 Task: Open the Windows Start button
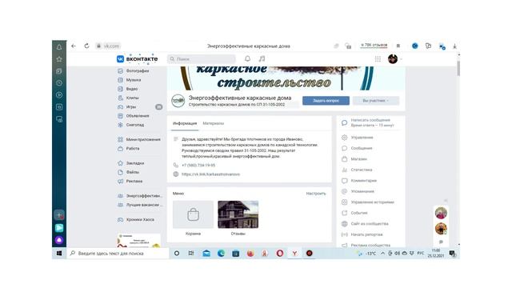click(59, 254)
